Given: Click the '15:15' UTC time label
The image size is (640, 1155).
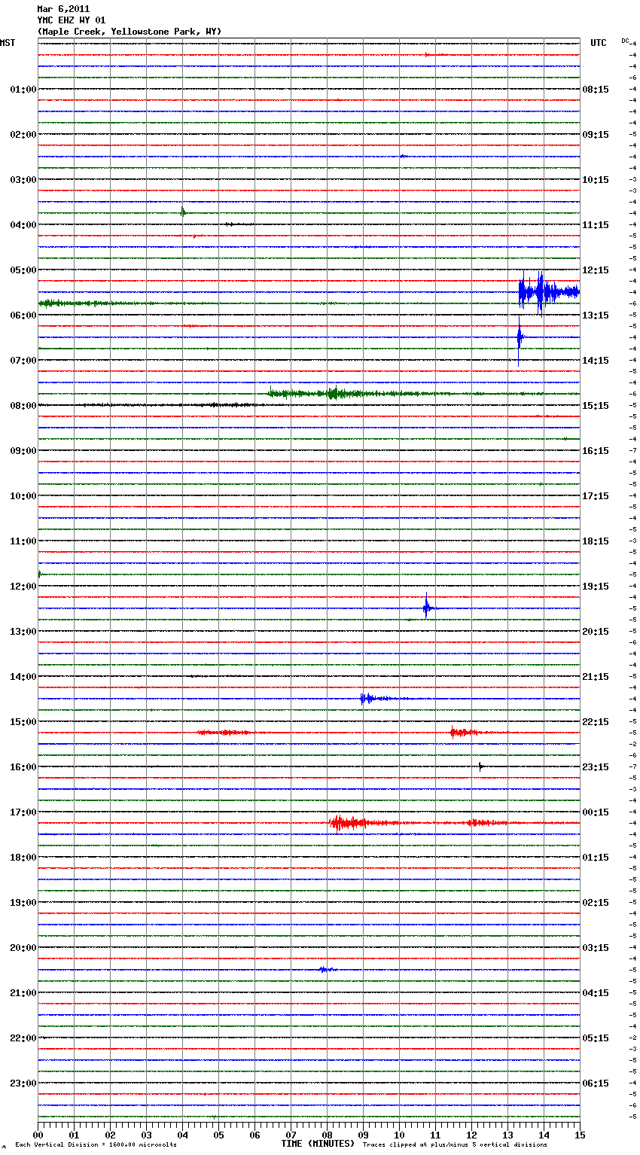Looking at the screenshot, I should (596, 406).
